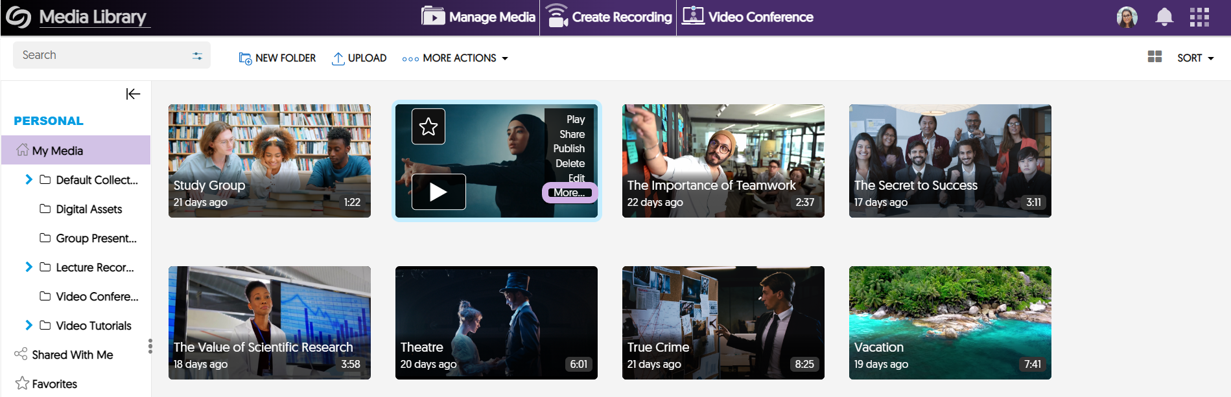Choose Edit from the video menu
Viewport: 1231px width, 397px height.
(577, 178)
